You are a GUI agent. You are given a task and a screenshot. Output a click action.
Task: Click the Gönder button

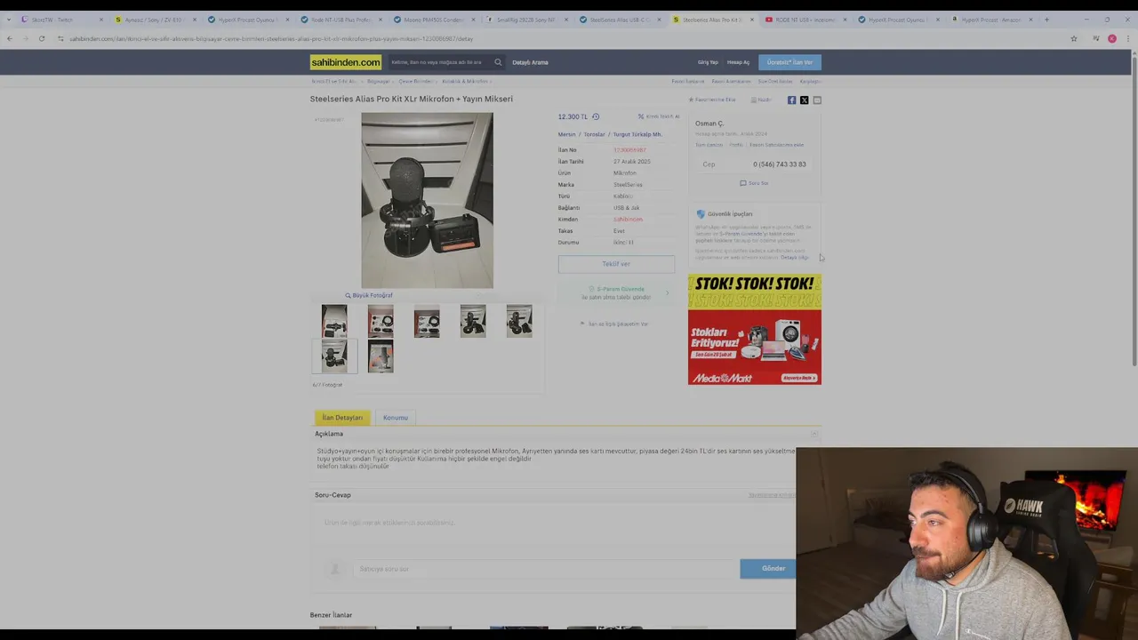pyautogui.click(x=773, y=569)
